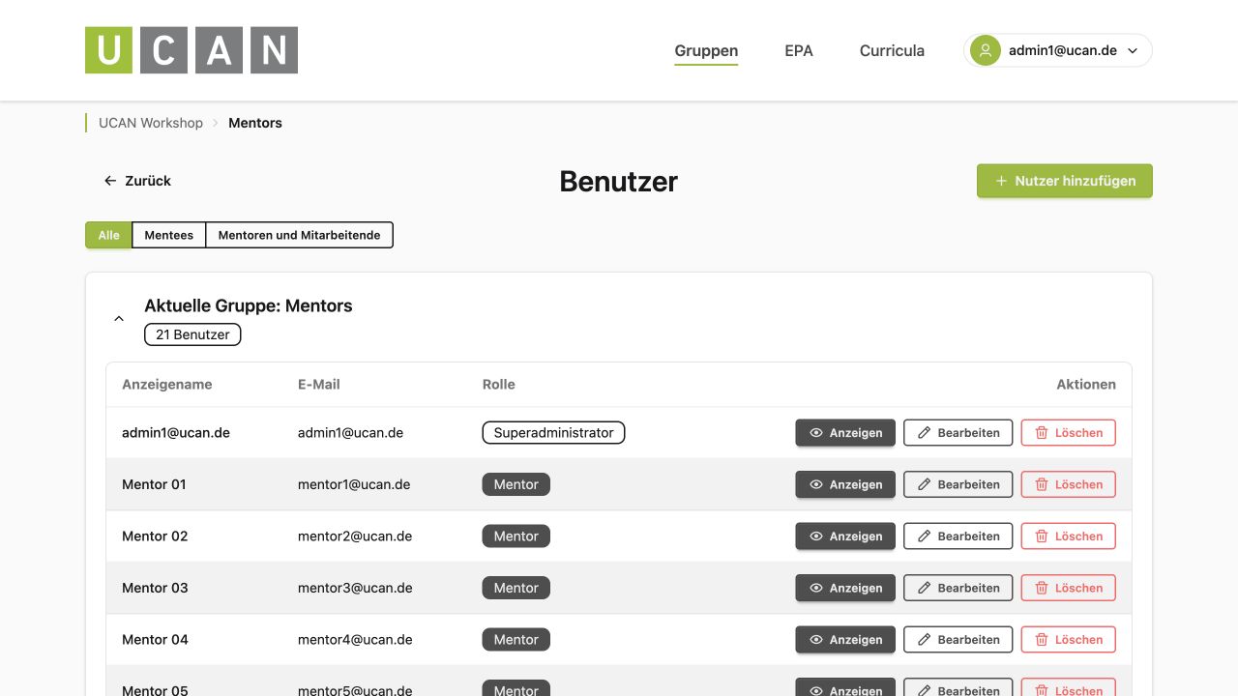Image resolution: width=1238 pixels, height=696 pixels.
Task: Click Bearbeiten for Mentor 01
Action: (x=958, y=484)
